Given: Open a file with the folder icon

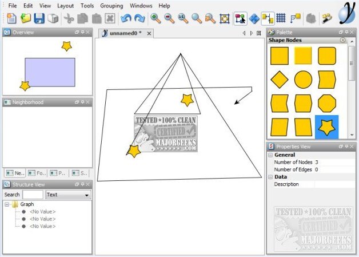Looking at the screenshot, I should (25, 18).
